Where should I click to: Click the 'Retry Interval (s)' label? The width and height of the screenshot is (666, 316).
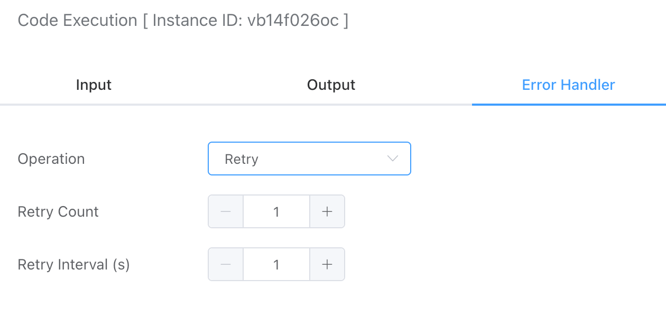pos(73,265)
